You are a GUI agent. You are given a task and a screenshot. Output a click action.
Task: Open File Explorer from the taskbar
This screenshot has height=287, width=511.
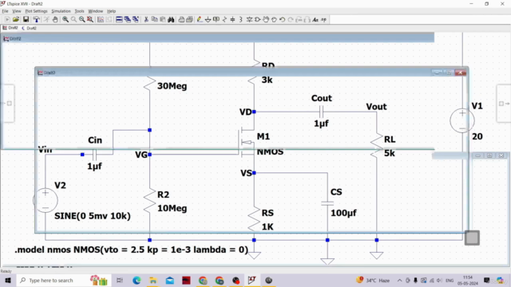153,280
